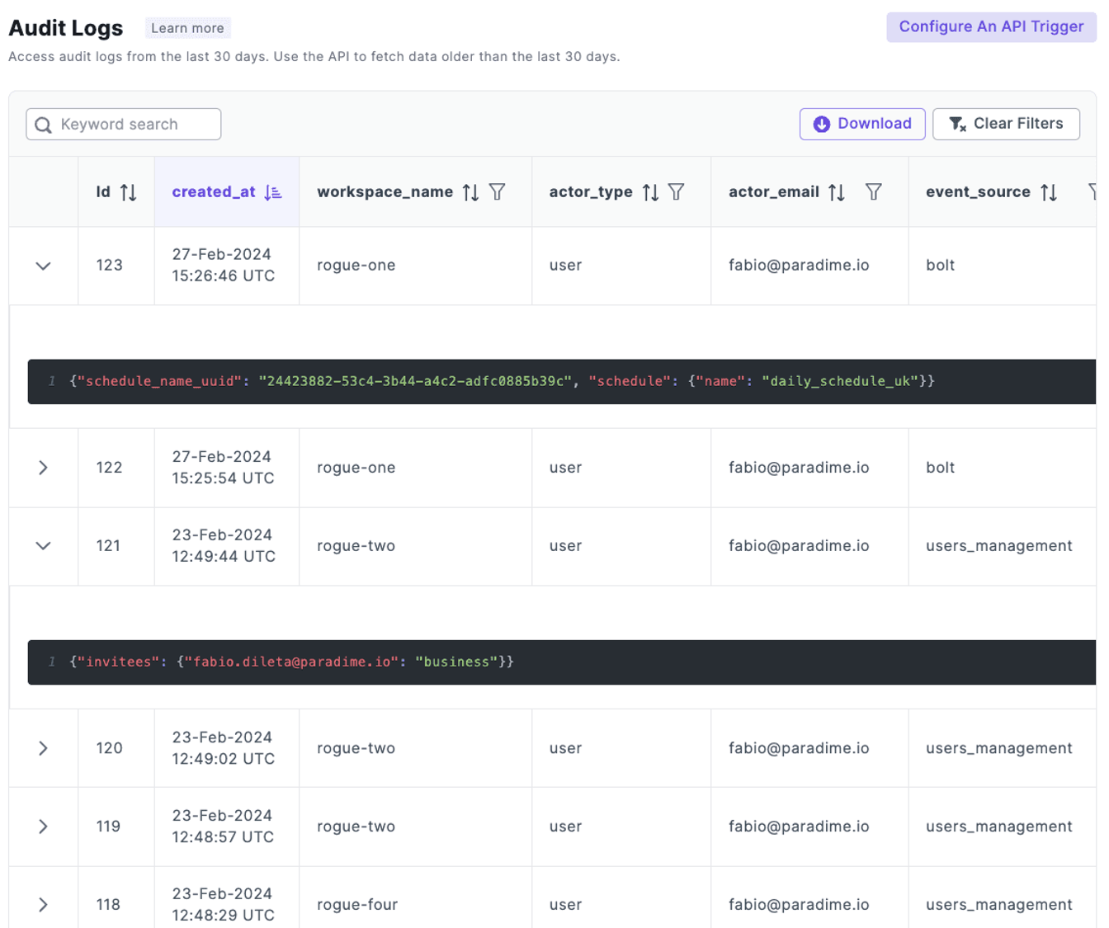Sort actor_email column arrows
This screenshot has width=1109, height=928.
(x=837, y=192)
